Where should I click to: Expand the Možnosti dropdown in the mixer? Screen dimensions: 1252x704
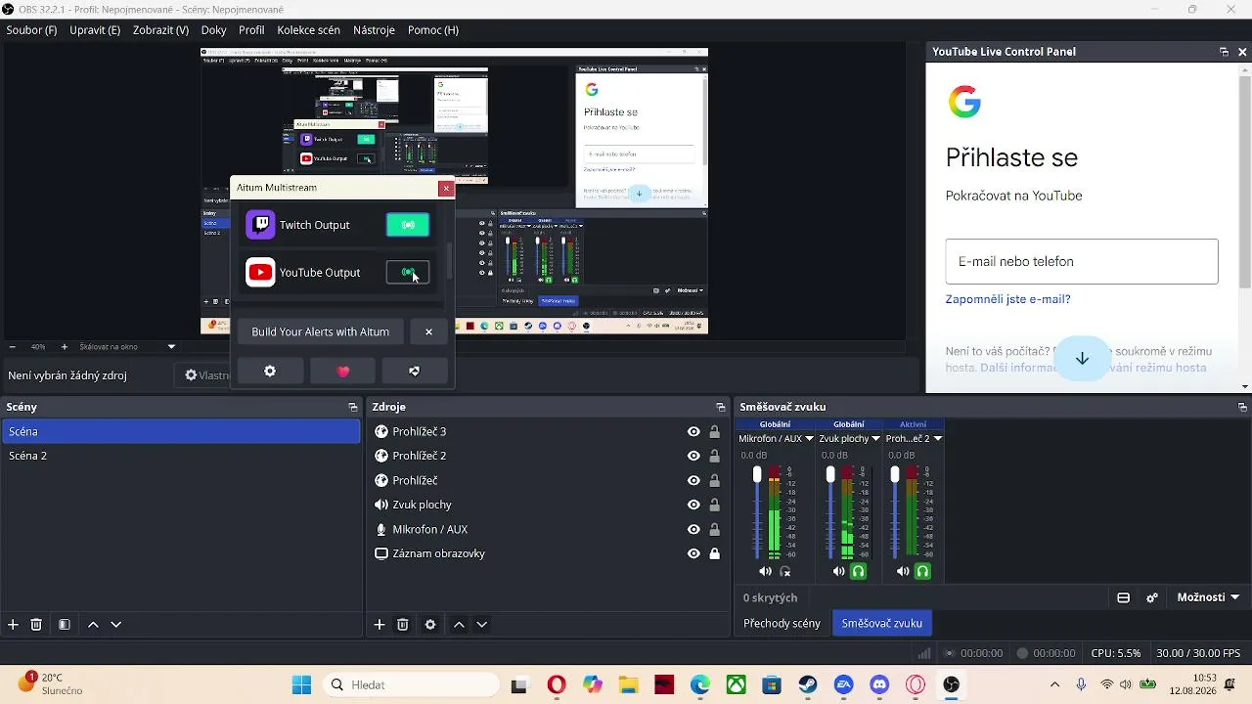coord(1208,597)
